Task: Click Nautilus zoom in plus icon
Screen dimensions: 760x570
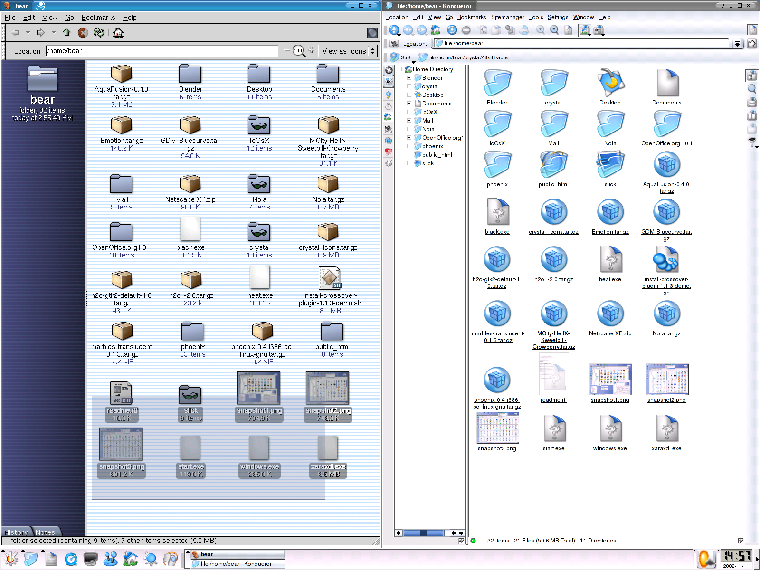Action: coord(312,50)
